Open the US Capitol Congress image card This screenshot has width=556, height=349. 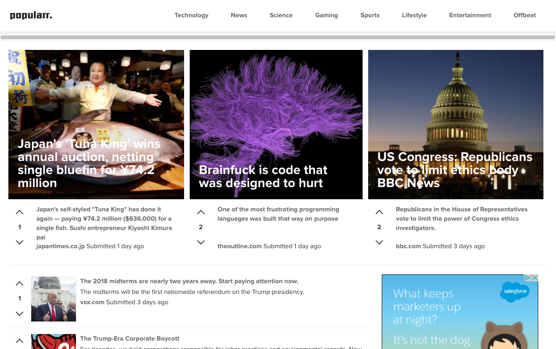point(456,124)
